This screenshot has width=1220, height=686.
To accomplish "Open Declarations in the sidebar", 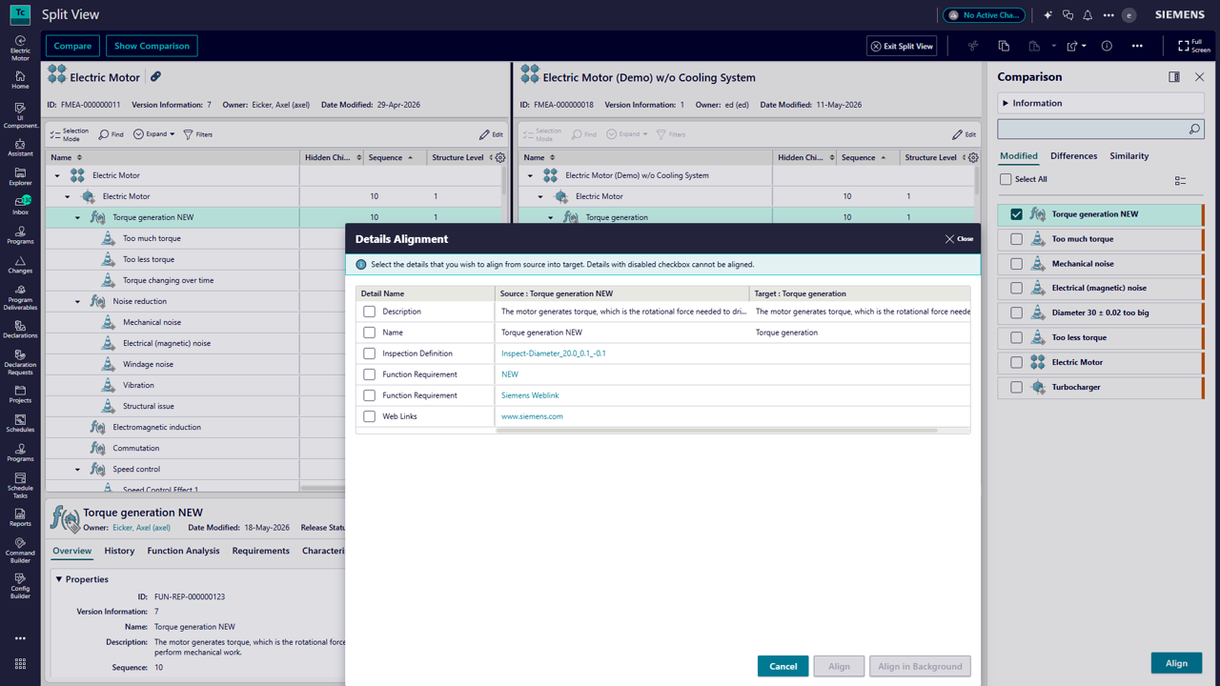I will pyautogui.click(x=20, y=329).
